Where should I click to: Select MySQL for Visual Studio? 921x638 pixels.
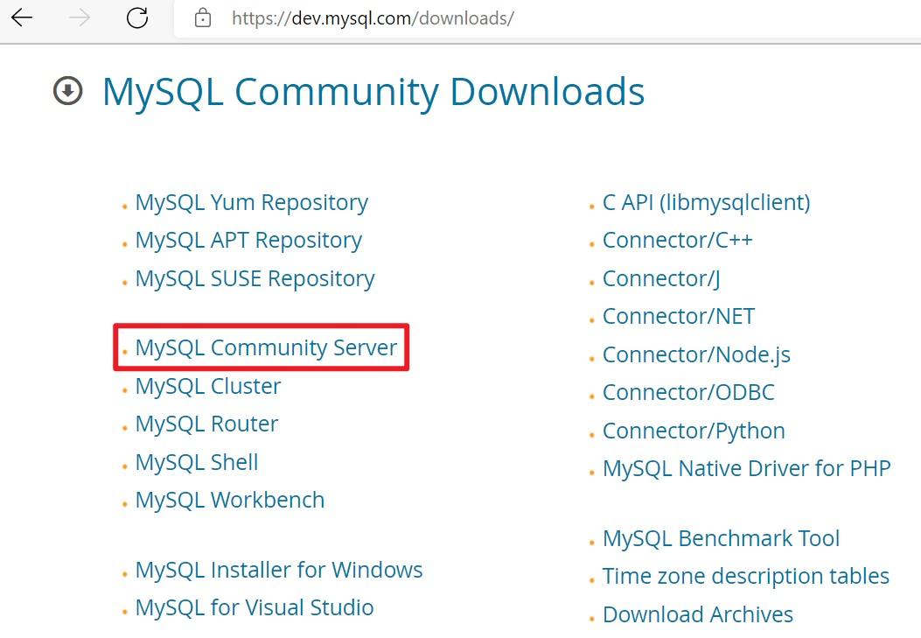tap(254, 607)
